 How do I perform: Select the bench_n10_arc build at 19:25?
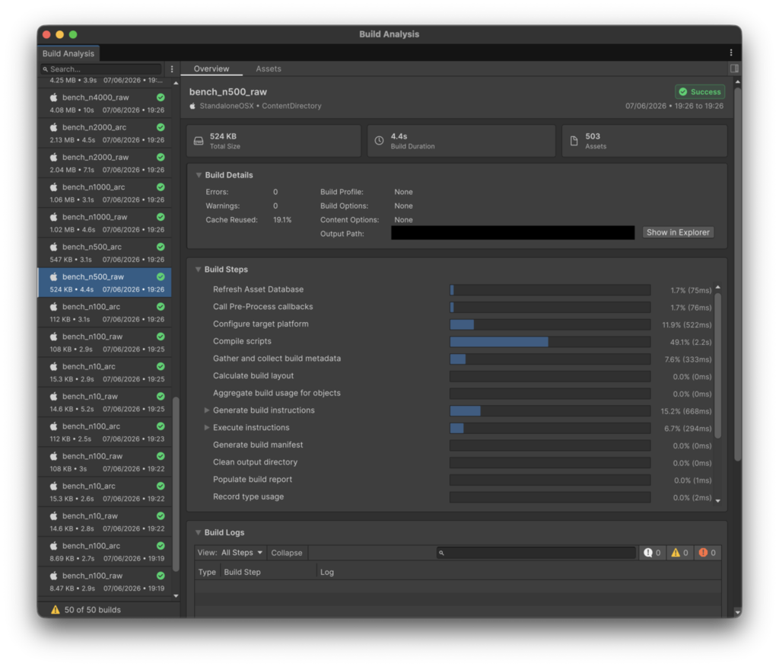point(105,372)
